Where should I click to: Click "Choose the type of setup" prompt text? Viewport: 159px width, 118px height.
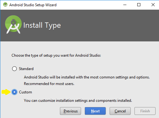coord(56,55)
